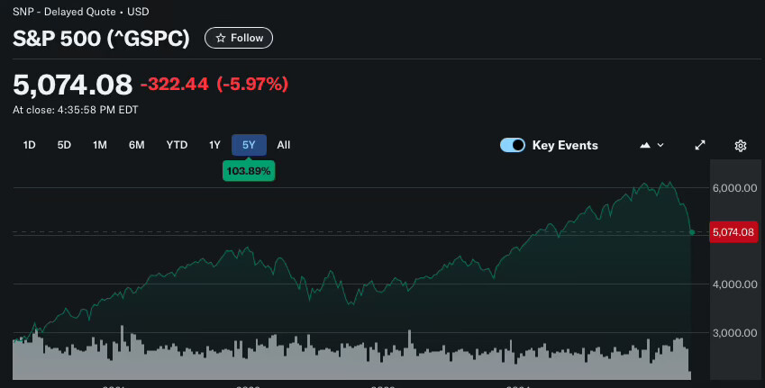
Task: Show the All time range
Action: 284,145
